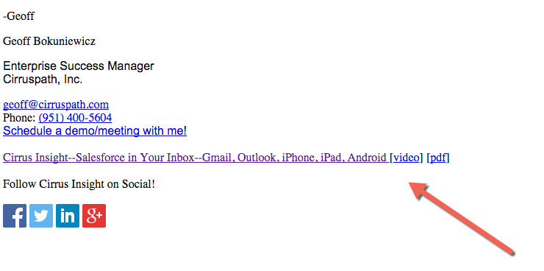Open the [pdf] link
Image resolution: width=544 pixels, height=271 pixels.
coord(438,158)
